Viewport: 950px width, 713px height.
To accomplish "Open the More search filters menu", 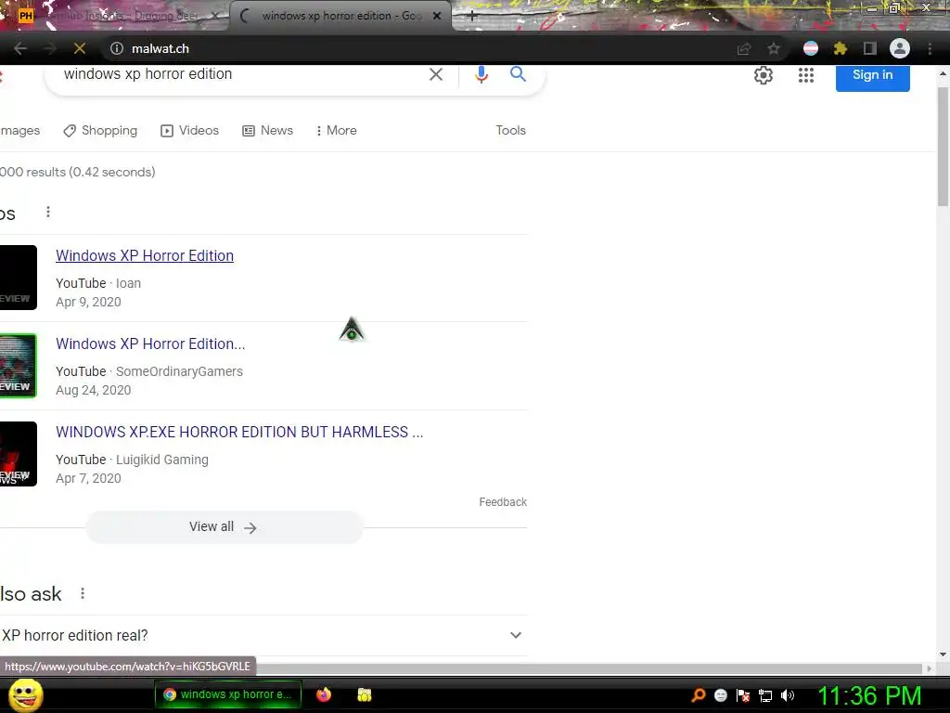I will coord(336,130).
